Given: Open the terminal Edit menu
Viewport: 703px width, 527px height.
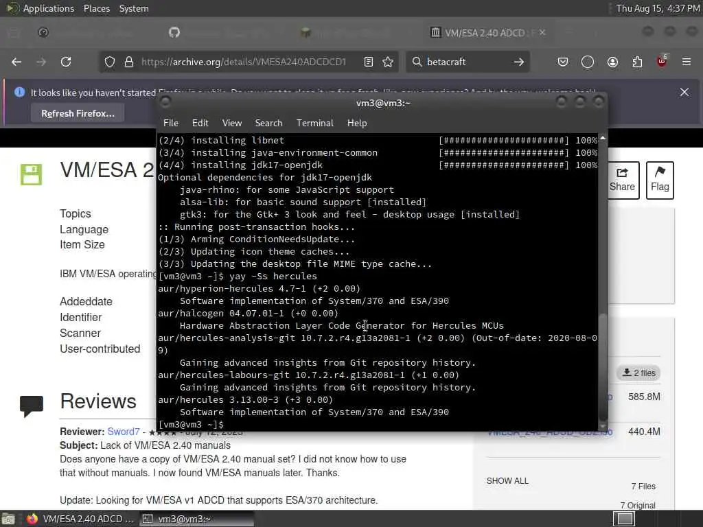Looking at the screenshot, I should coord(200,123).
